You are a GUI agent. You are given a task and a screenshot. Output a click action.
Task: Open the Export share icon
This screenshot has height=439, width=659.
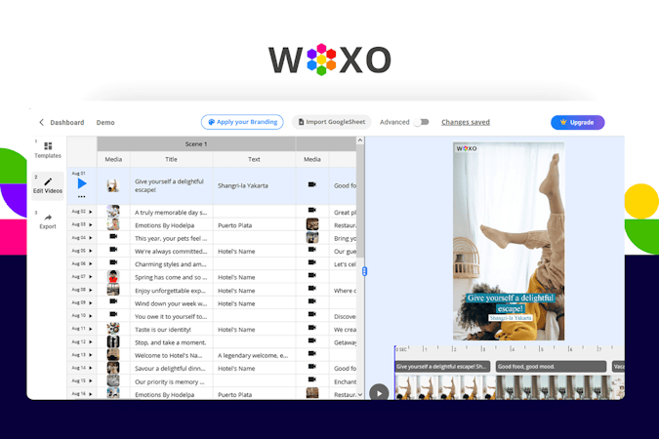[48, 218]
